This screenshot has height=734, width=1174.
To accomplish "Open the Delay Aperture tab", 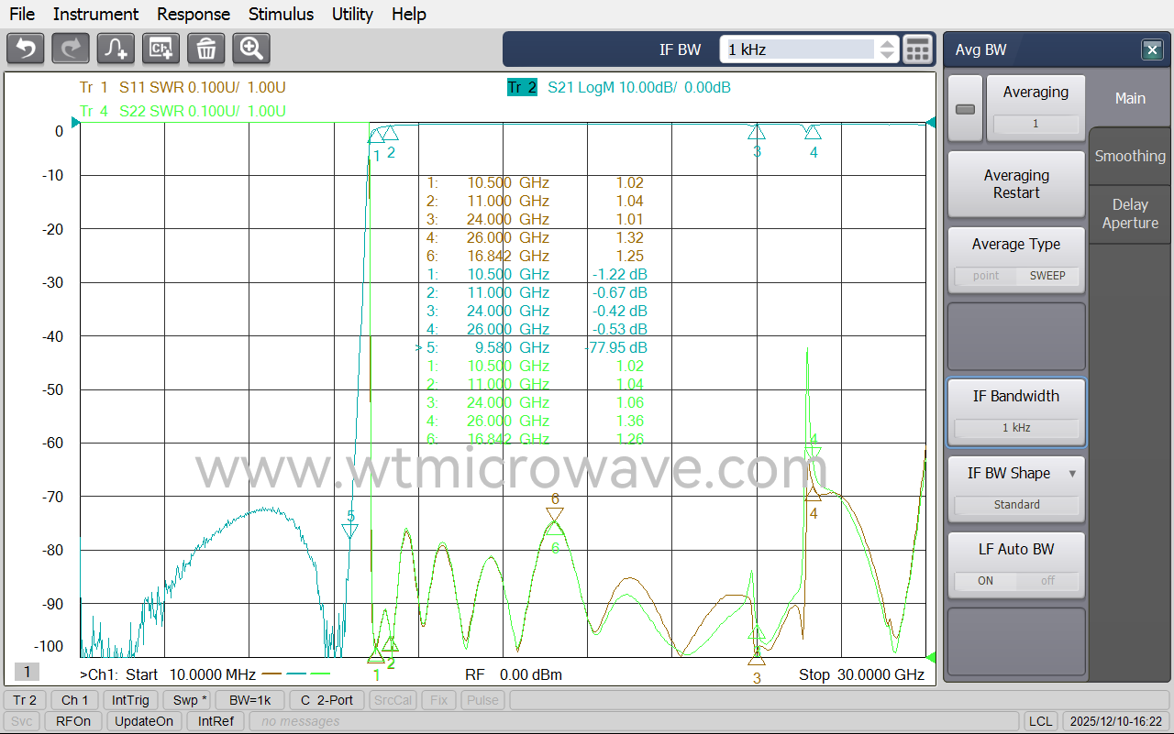I will [1130, 214].
